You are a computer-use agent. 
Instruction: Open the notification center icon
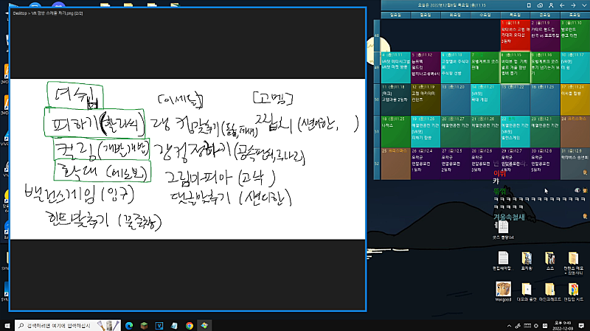click(581, 326)
